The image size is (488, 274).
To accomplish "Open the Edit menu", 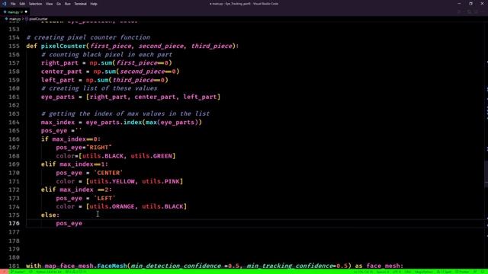I will pyautogui.click(x=22, y=4).
